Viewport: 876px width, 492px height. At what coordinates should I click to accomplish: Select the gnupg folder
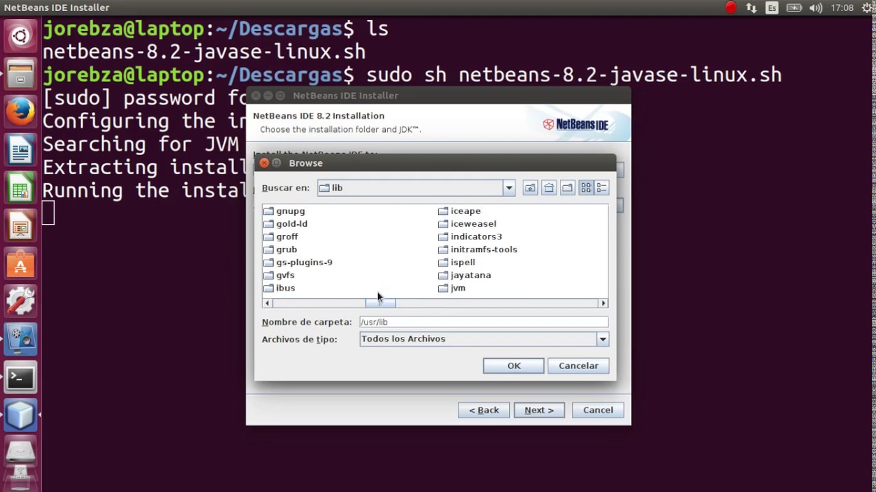284,211
